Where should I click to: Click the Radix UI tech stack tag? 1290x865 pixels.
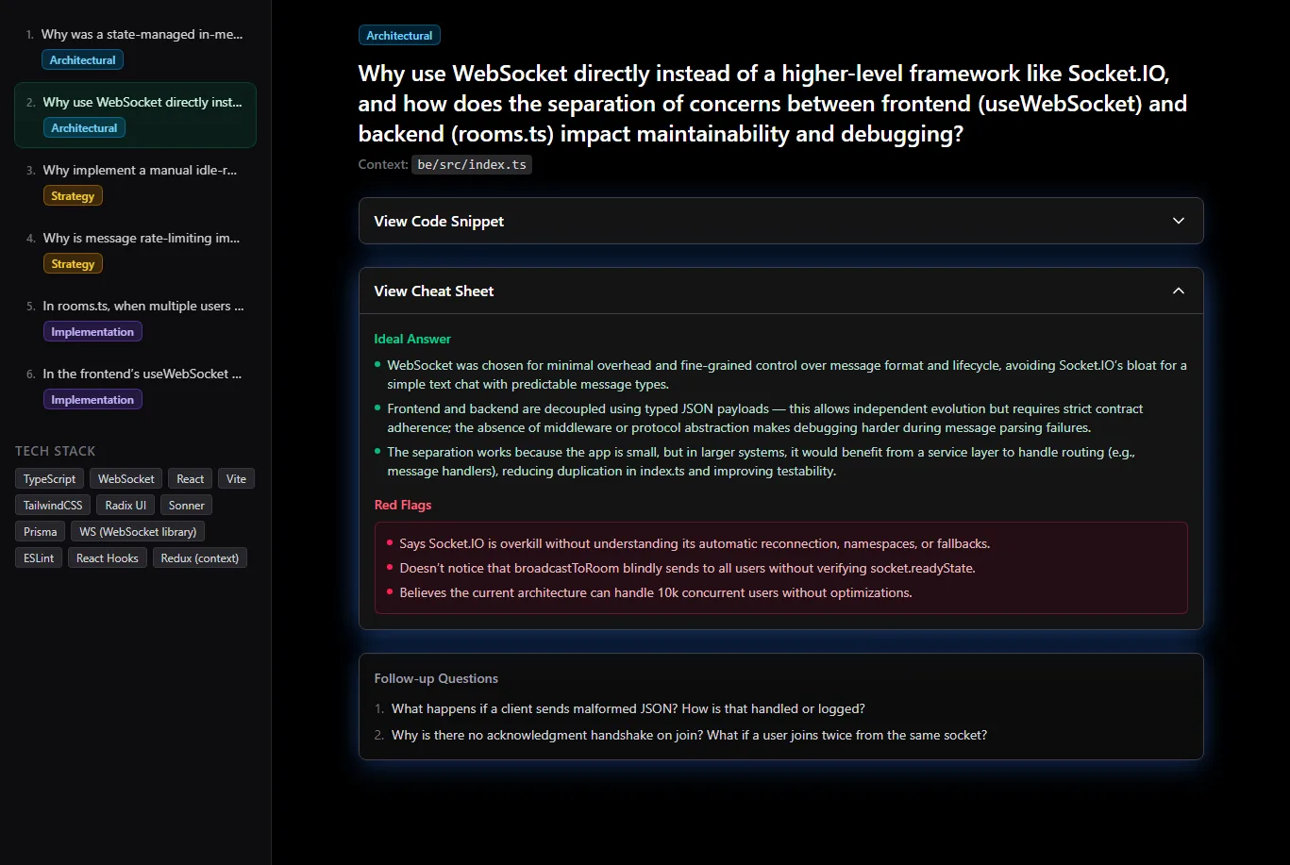tap(126, 506)
